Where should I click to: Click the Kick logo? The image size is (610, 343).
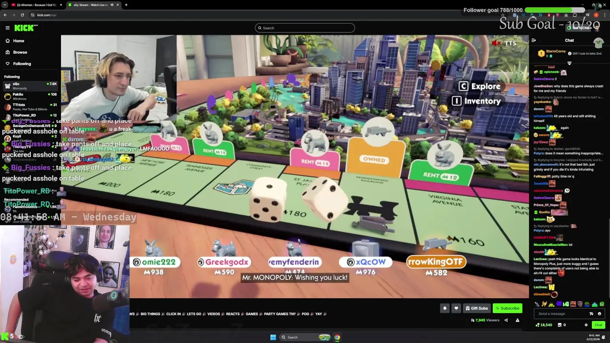[24, 28]
